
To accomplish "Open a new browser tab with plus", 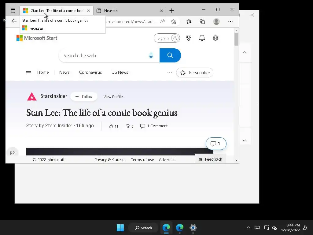I will [x=172, y=11].
